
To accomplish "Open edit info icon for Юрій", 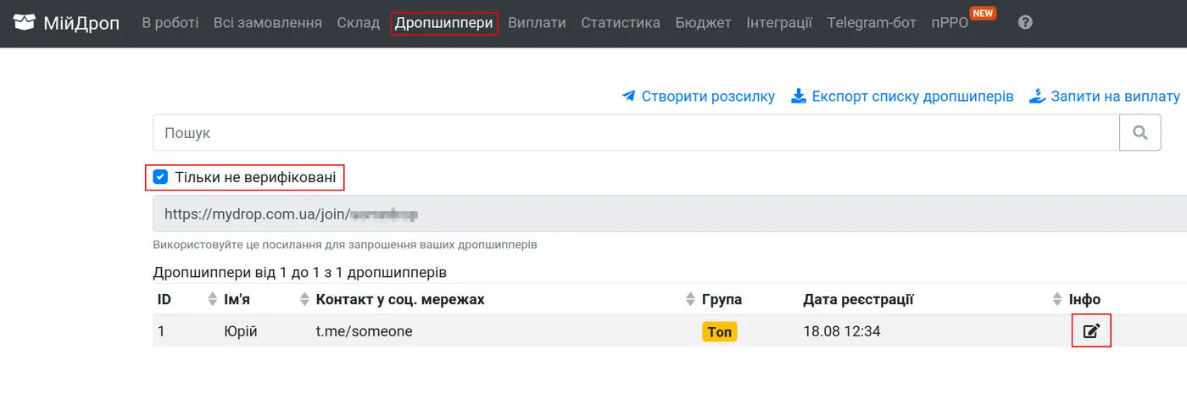I will click(x=1091, y=331).
